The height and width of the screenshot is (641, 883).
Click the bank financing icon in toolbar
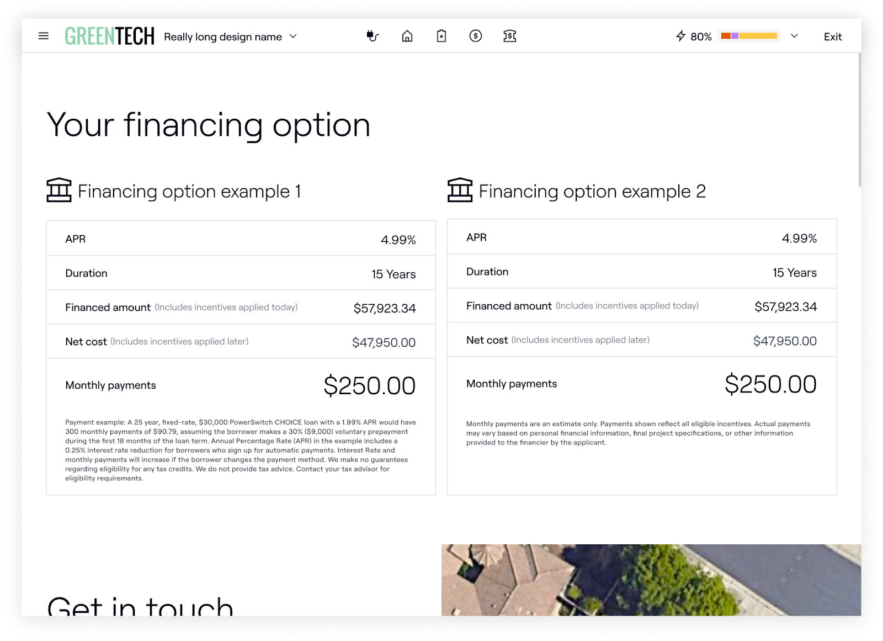[x=510, y=36]
